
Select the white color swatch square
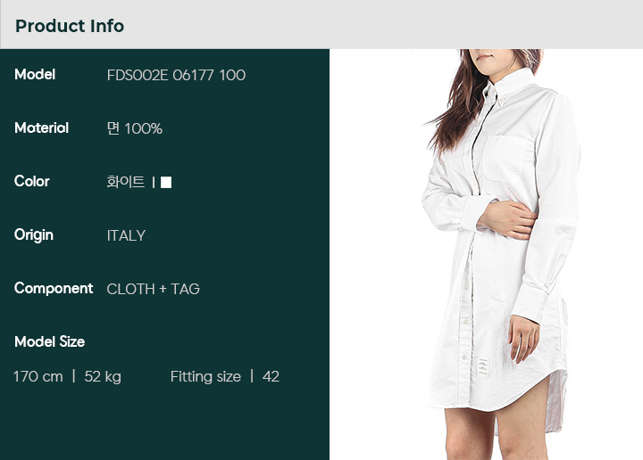pyautogui.click(x=166, y=183)
